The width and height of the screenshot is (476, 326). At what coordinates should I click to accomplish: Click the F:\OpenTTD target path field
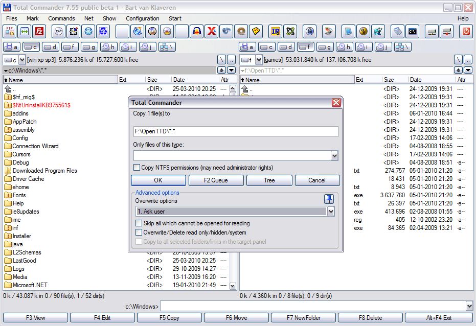point(236,131)
